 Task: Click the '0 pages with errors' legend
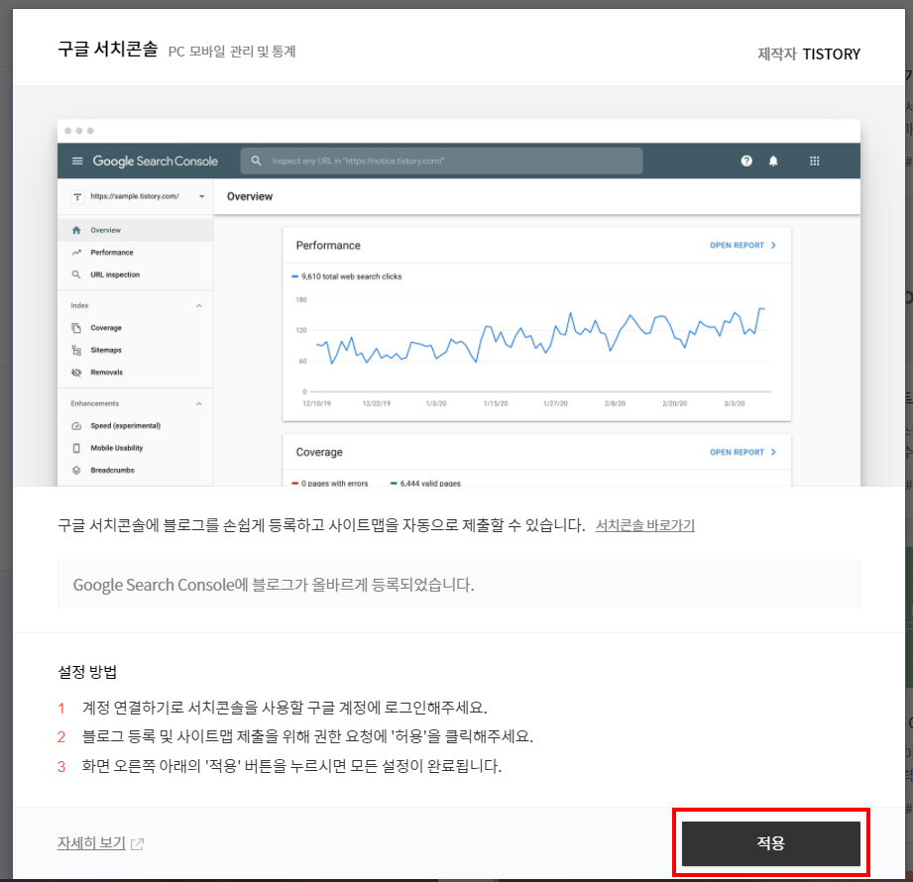click(329, 484)
